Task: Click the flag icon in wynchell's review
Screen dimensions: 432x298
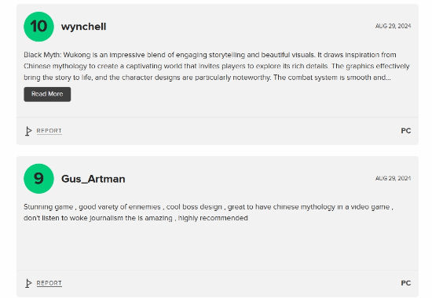Action: tap(28, 131)
